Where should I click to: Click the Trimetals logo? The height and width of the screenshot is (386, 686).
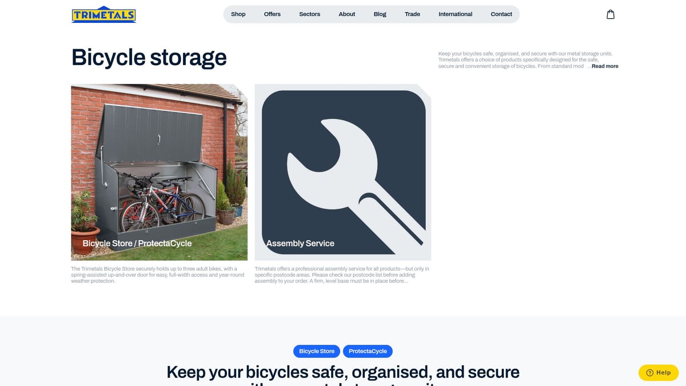[104, 14]
